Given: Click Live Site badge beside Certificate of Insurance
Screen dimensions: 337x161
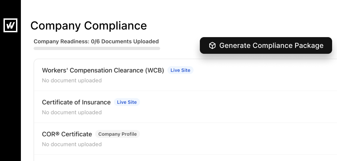Looking at the screenshot, I should 127,102.
